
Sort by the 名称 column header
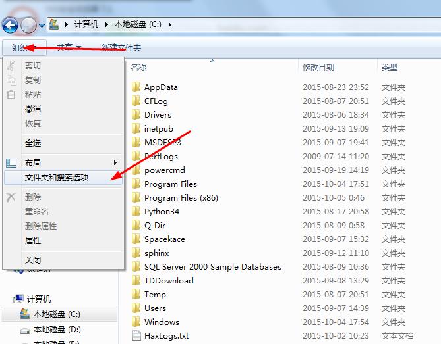pos(138,67)
